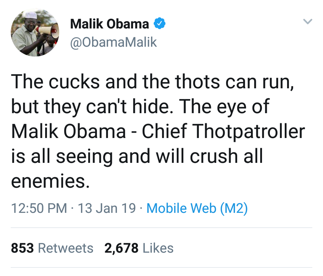
Task: Click the tweet's first line about cucks
Action: pyautogui.click(x=152, y=82)
